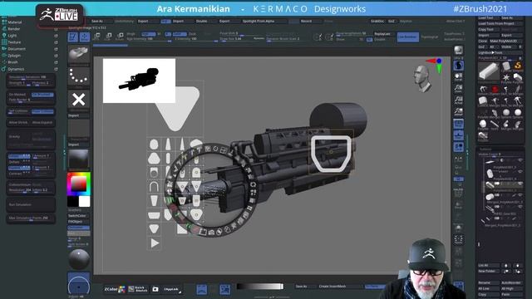Adjust the Simulation Iterations slider

(31, 77)
